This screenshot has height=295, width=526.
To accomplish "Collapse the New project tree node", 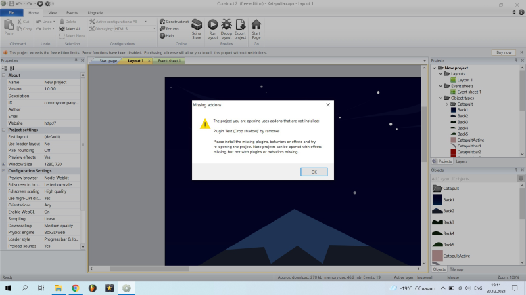I will (x=435, y=68).
